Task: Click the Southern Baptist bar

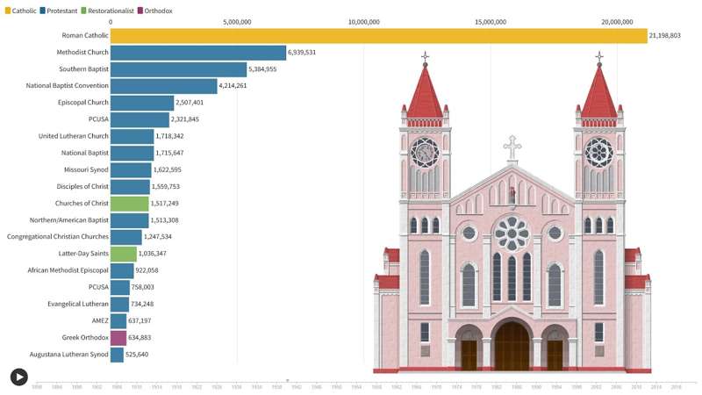Action: coord(178,69)
